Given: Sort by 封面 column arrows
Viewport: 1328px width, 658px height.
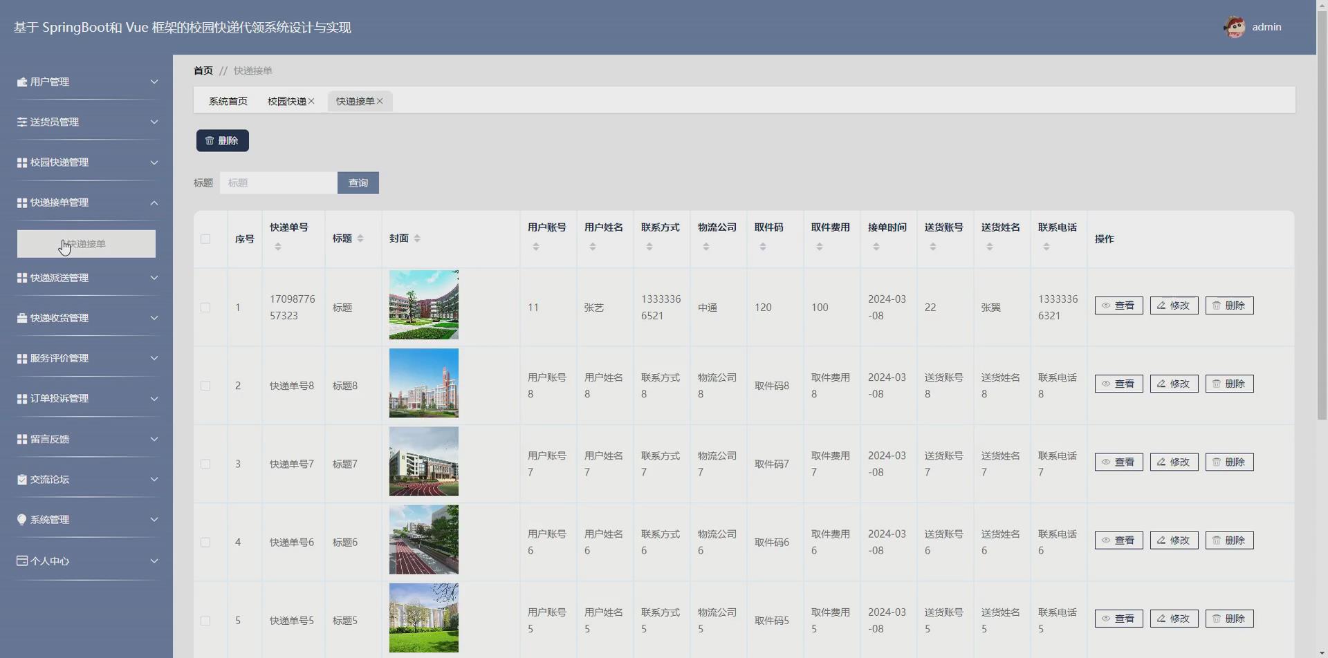Looking at the screenshot, I should (x=417, y=238).
